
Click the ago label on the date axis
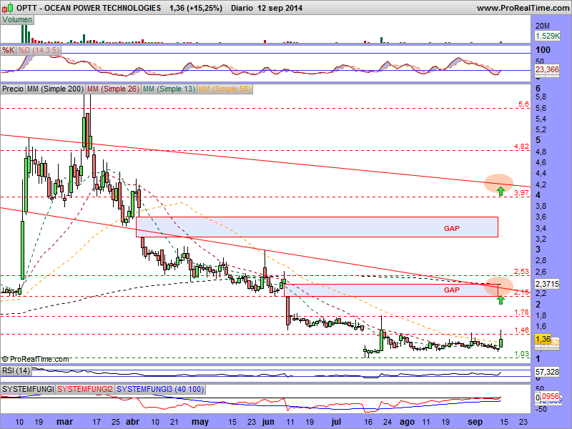[407, 422]
